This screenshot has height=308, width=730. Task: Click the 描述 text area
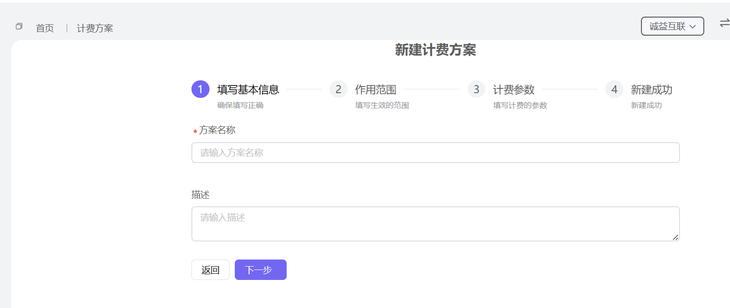click(x=435, y=223)
